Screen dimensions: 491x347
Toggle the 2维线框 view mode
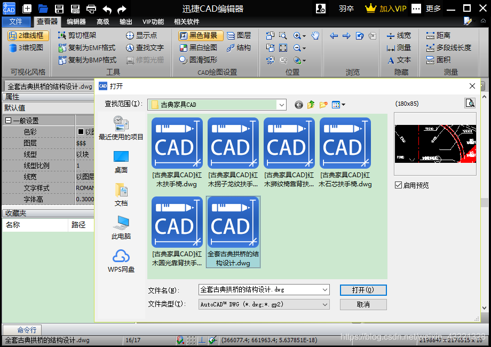tap(28, 35)
